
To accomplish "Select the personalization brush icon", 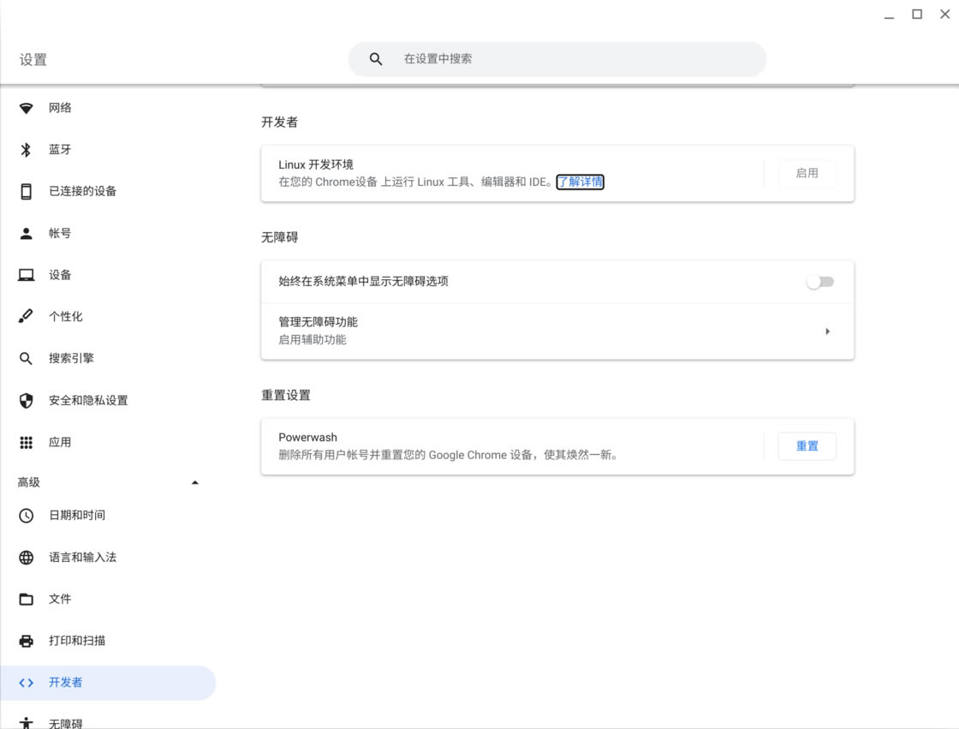I will click(27, 317).
